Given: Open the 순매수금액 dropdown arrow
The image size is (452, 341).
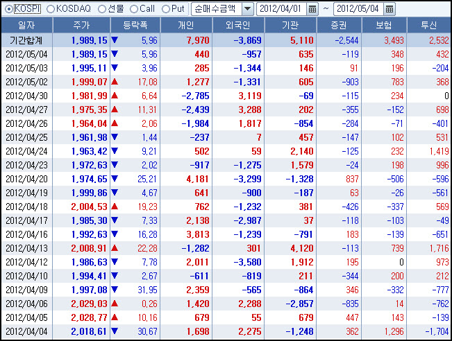Looking at the screenshot, I should [247, 9].
